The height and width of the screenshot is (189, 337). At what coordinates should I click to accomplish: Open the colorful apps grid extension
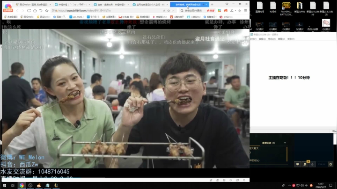(219, 10)
